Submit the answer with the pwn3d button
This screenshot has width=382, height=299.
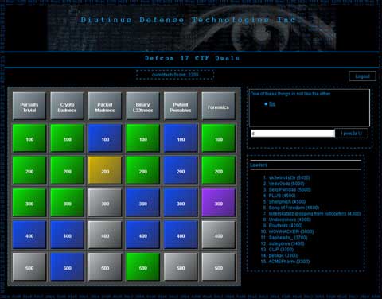click(351, 134)
